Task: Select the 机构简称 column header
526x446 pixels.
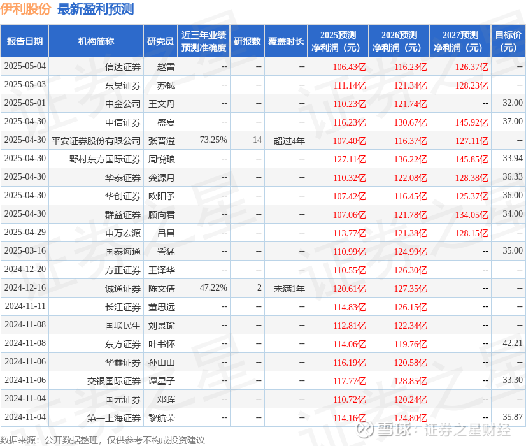Action: pyautogui.click(x=96, y=41)
